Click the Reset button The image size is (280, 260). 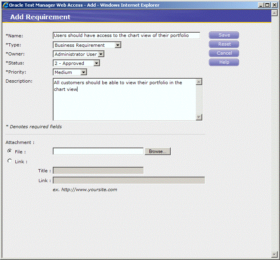tap(224, 44)
